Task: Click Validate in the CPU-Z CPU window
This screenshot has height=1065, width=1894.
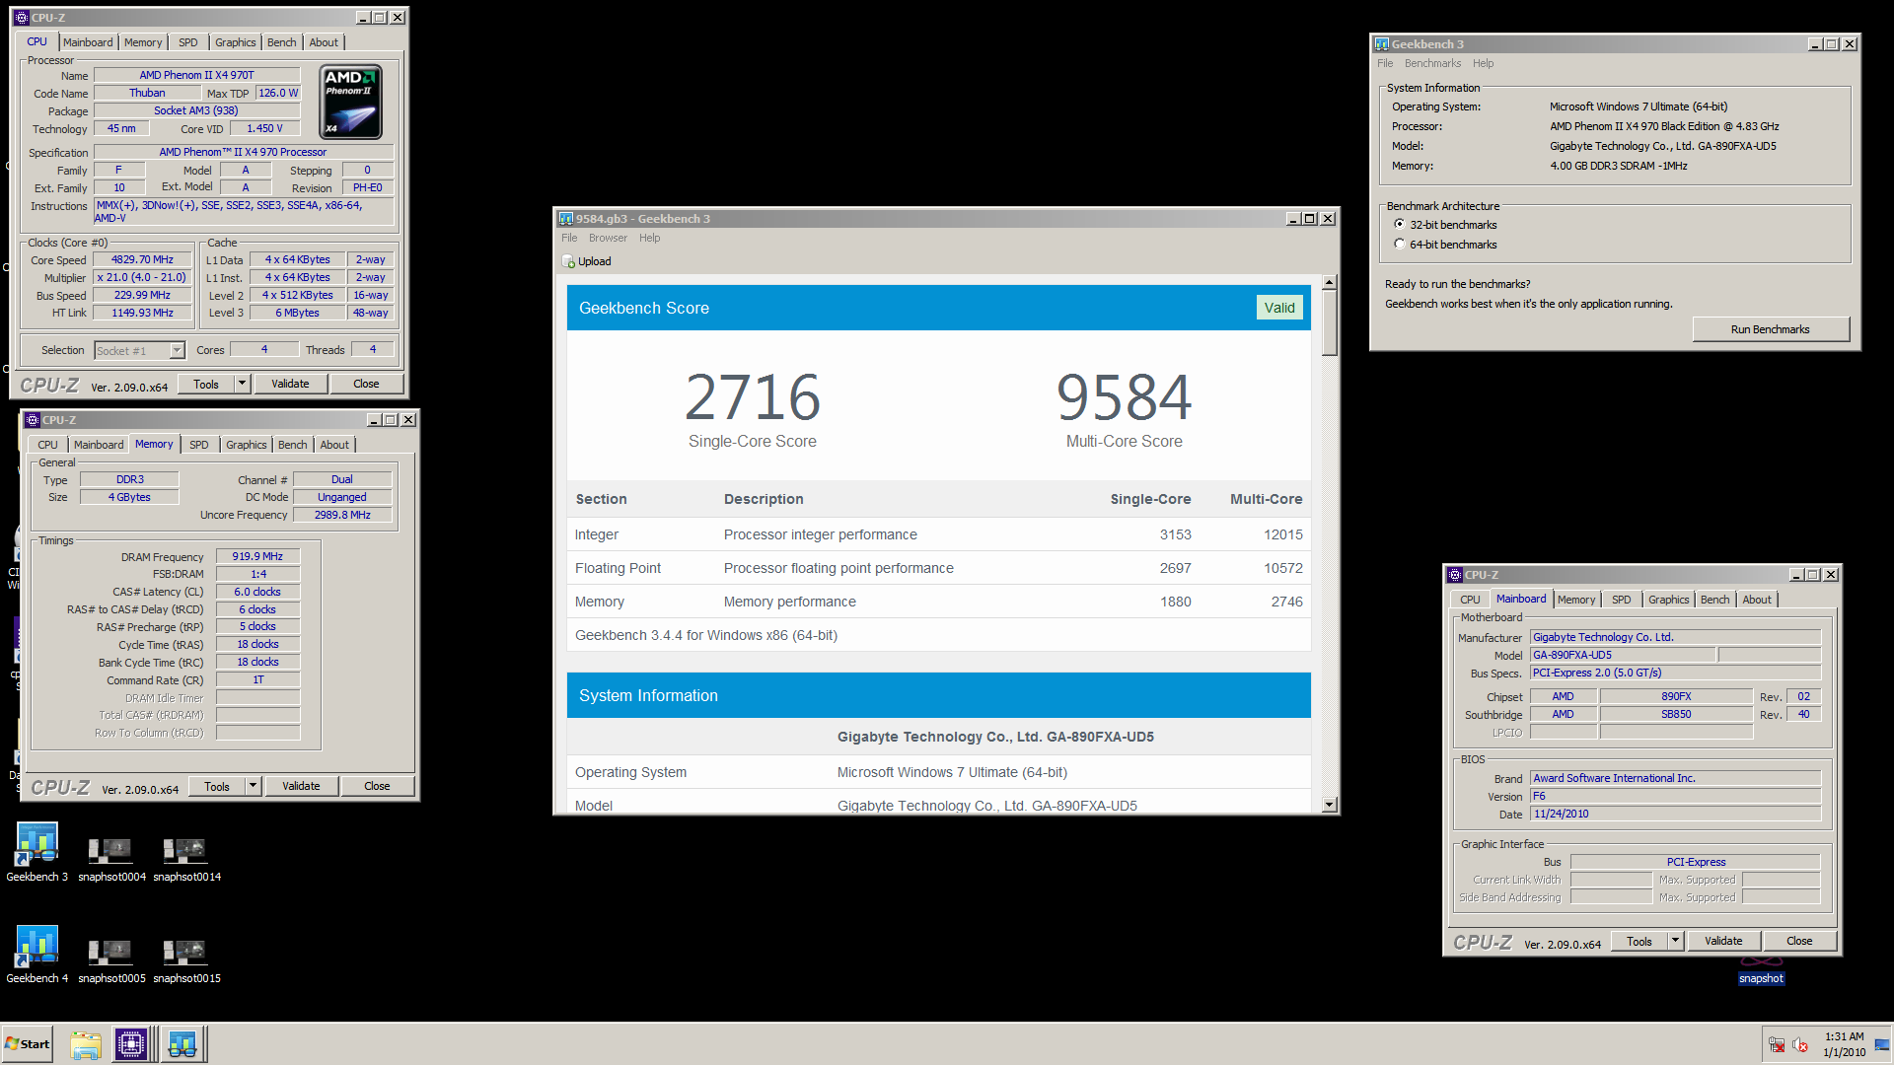Action: tap(290, 384)
